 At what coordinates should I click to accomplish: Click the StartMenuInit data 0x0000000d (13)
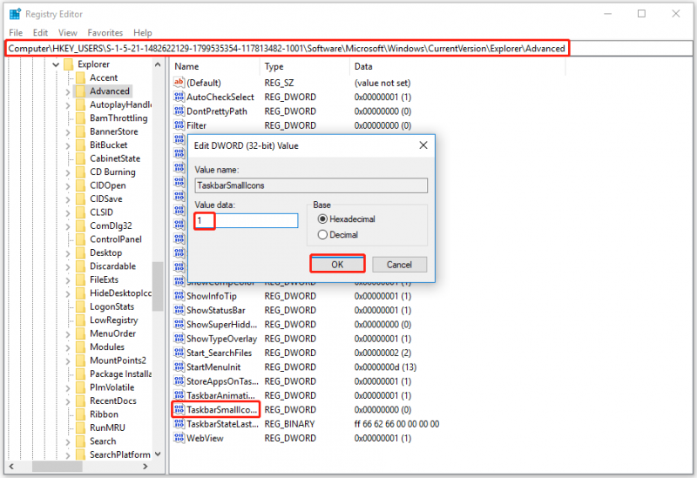[385, 367]
